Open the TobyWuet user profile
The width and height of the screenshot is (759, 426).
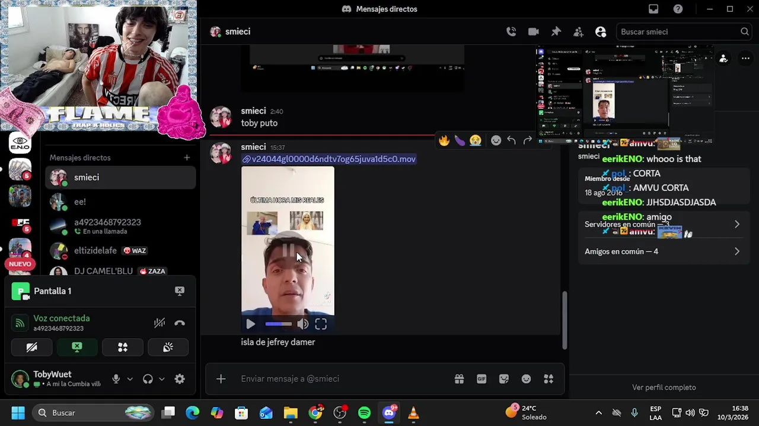click(56, 379)
